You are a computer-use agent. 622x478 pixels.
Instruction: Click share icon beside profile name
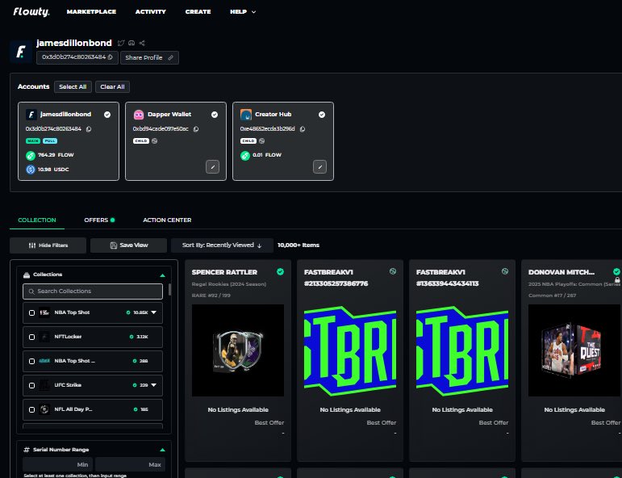(142, 43)
